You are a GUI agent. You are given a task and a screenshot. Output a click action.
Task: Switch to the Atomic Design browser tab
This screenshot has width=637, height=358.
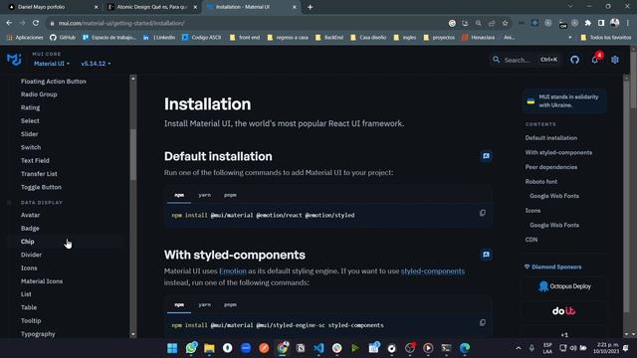click(152, 7)
